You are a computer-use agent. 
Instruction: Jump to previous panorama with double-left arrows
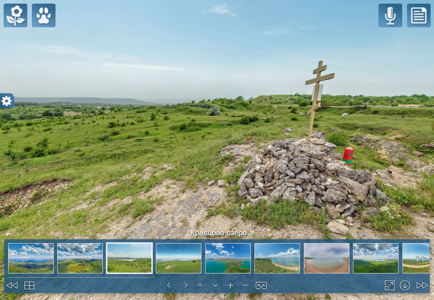point(12,285)
